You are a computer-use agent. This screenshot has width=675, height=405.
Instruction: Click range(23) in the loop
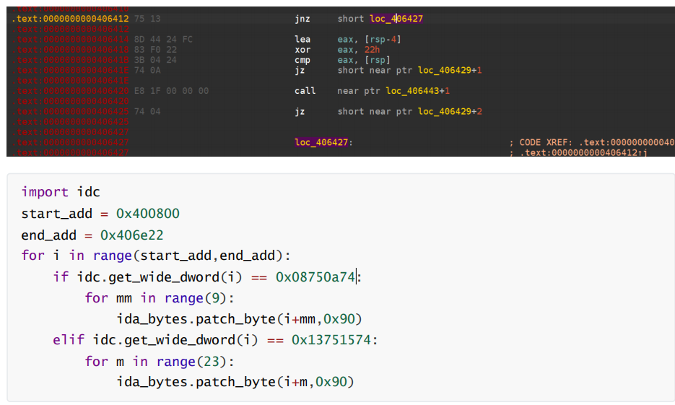(191, 361)
